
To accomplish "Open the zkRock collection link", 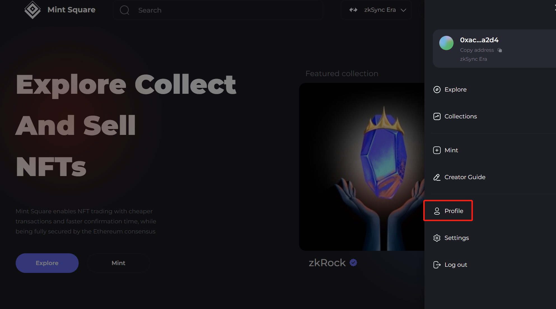I will pyautogui.click(x=327, y=263).
